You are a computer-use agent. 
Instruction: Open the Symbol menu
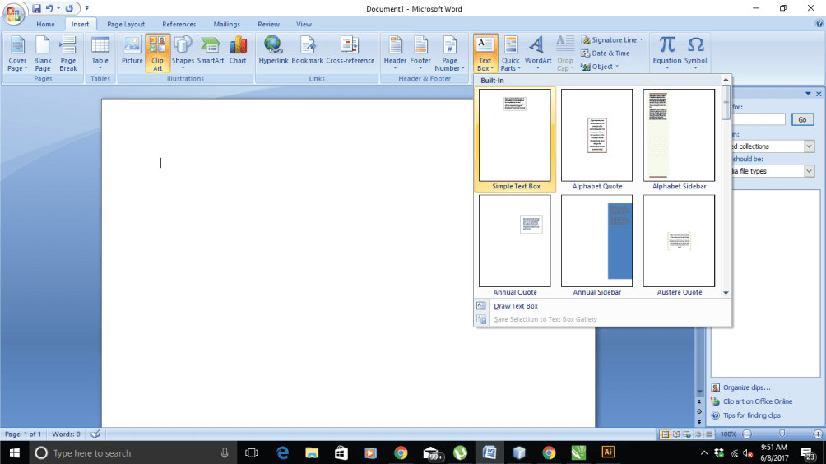[695, 53]
